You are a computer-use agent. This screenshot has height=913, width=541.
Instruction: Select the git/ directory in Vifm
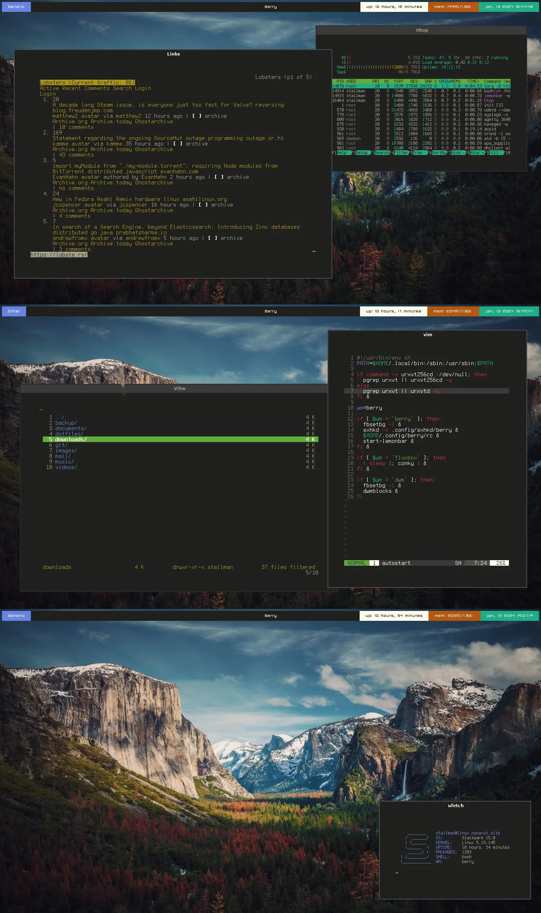(181, 445)
